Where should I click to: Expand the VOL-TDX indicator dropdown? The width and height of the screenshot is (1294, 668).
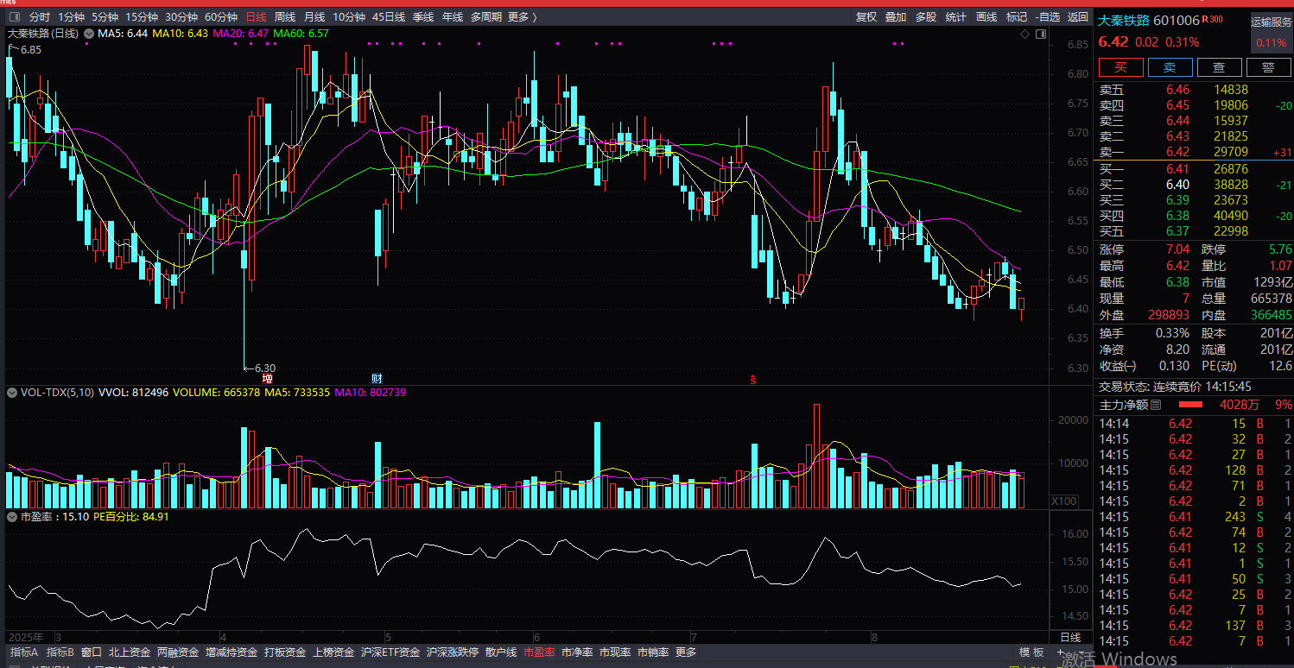12,393
